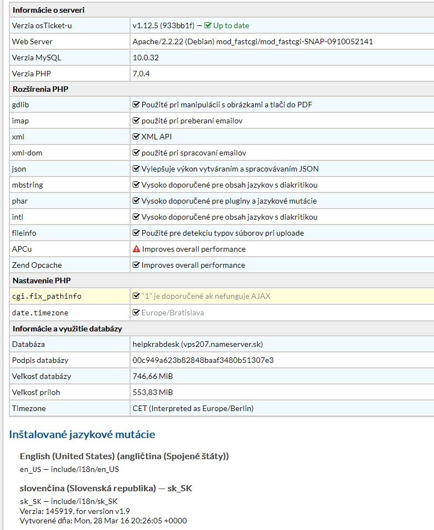434x530 pixels.
Task: Click the database signature hash value
Action: click(x=203, y=360)
